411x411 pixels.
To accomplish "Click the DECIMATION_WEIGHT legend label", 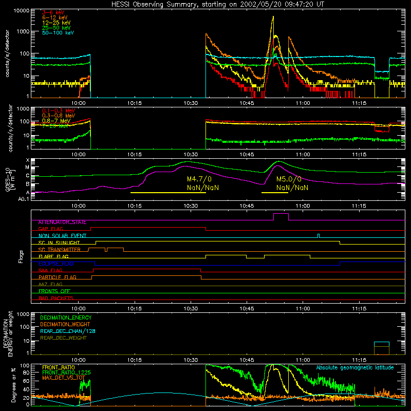I will [65, 324].
